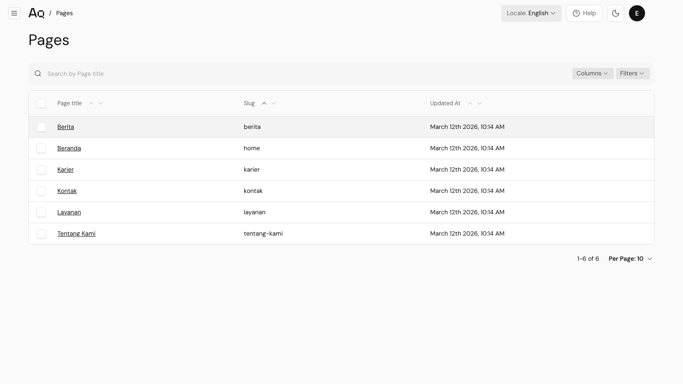
Task: Open the user avatar E menu
Action: tap(637, 13)
